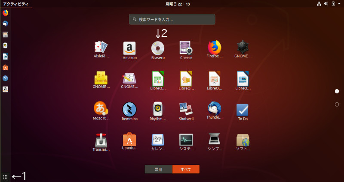Screen dimensions: 344x182
Task: Click Thunderbird icon in the left dock
Action: [5, 24]
